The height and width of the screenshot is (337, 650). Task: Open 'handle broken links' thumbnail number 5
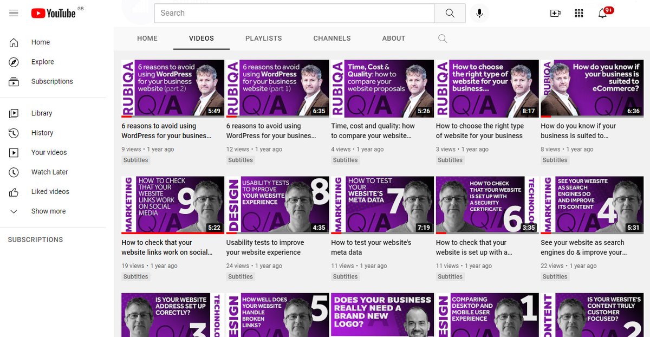point(277,315)
